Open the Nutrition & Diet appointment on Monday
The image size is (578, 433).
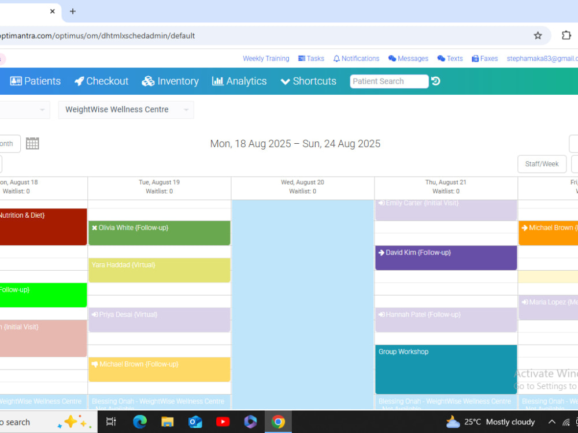(43, 227)
